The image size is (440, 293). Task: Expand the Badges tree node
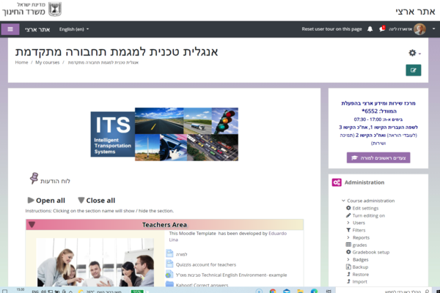[348, 259]
